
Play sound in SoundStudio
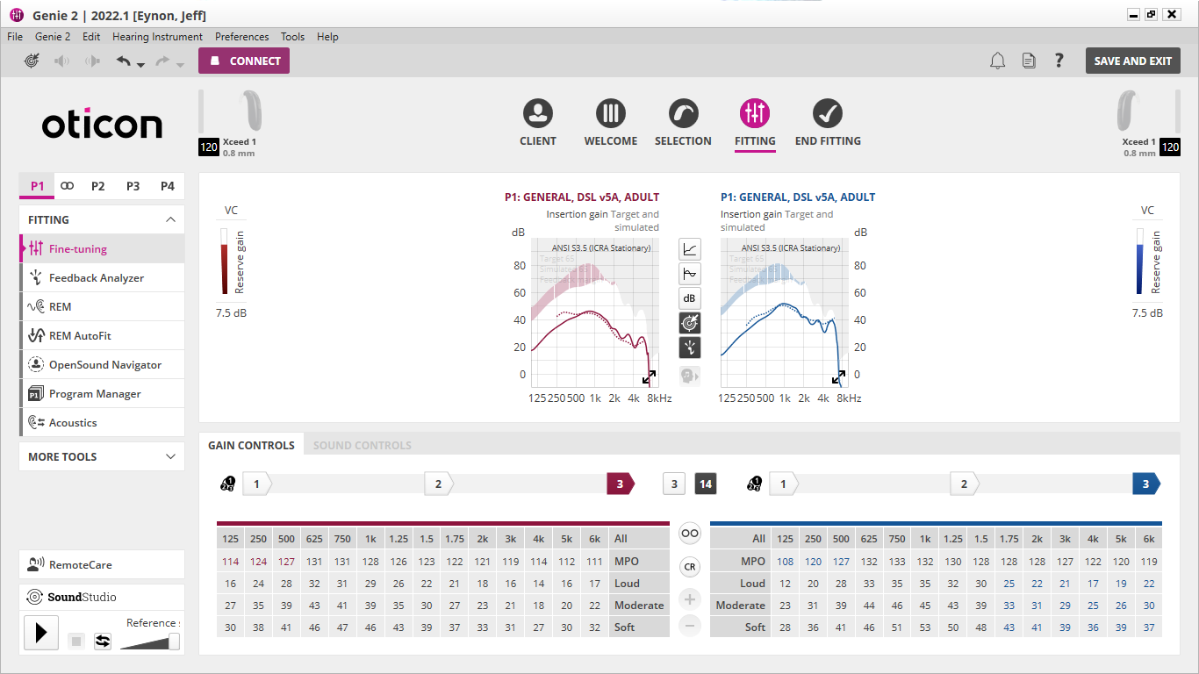(x=41, y=633)
